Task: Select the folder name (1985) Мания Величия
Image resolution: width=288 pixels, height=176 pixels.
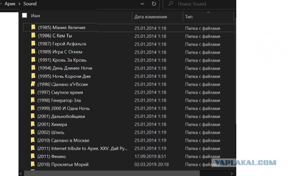Action: click(62, 27)
